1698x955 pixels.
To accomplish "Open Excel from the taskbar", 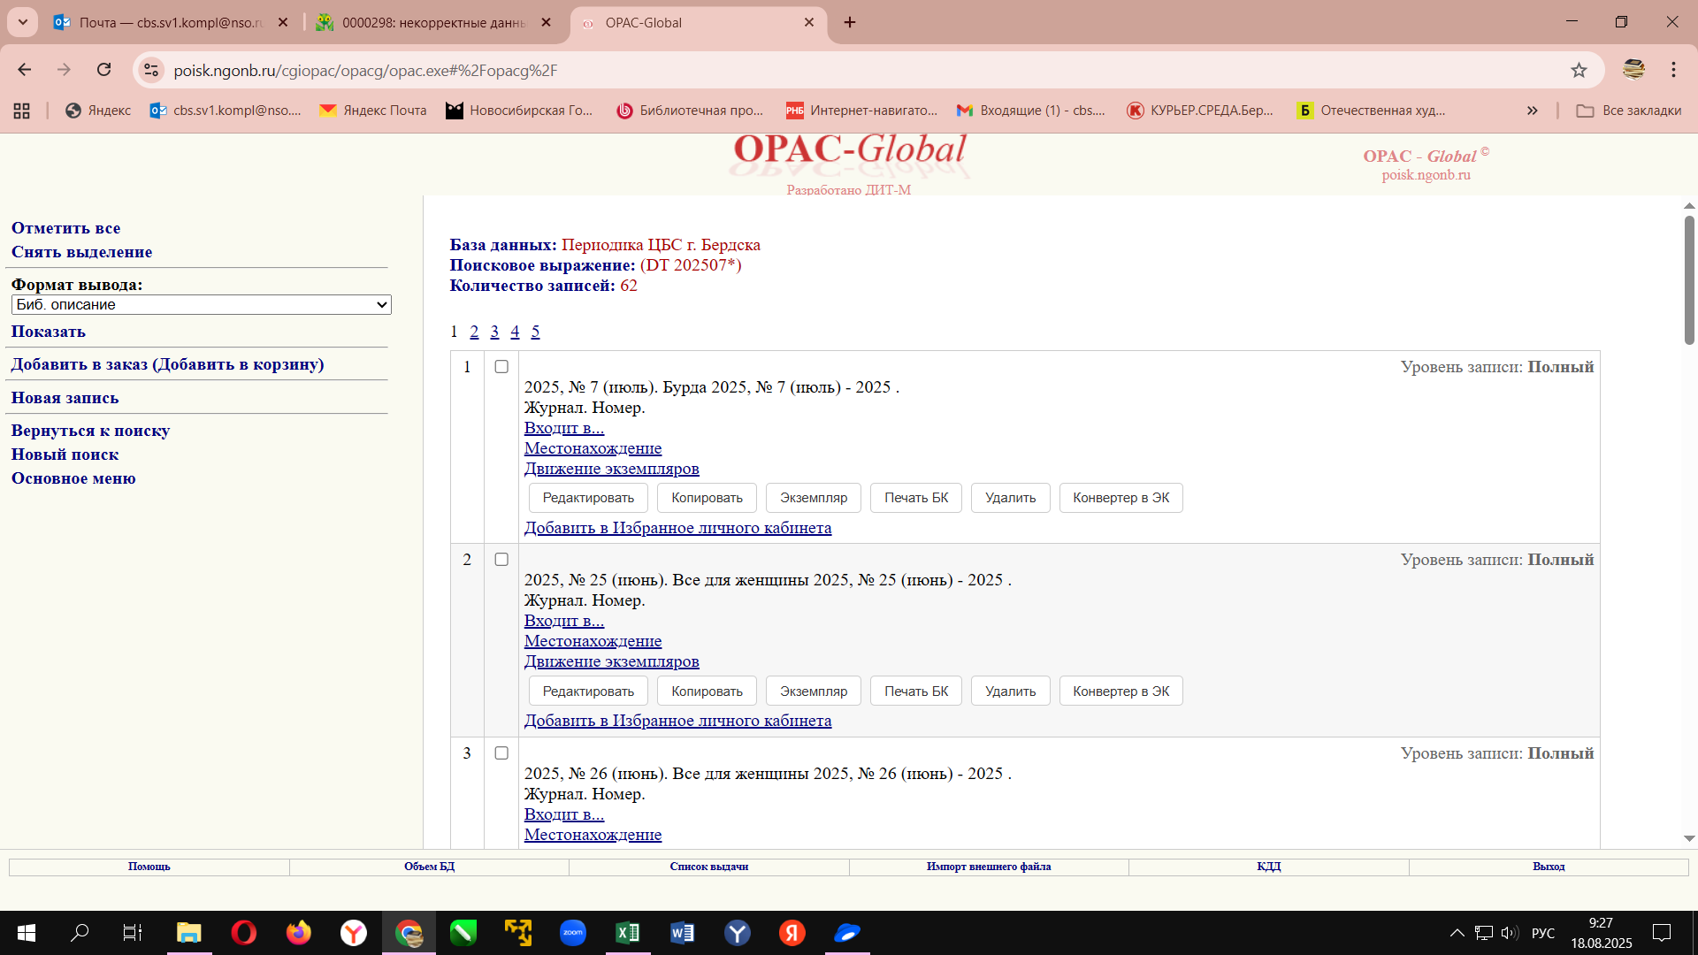I will (628, 933).
